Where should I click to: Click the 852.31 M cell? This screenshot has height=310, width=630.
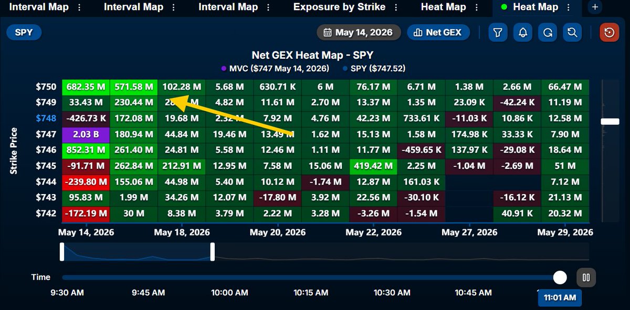click(86, 151)
